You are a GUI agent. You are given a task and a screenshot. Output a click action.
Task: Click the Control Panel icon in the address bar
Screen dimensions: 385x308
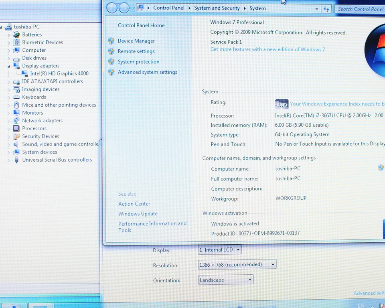pyautogui.click(x=141, y=8)
